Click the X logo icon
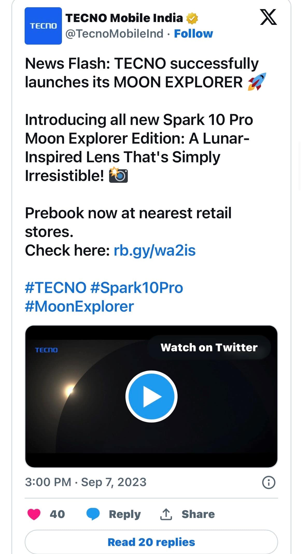The width and height of the screenshot is (303, 554). click(268, 17)
